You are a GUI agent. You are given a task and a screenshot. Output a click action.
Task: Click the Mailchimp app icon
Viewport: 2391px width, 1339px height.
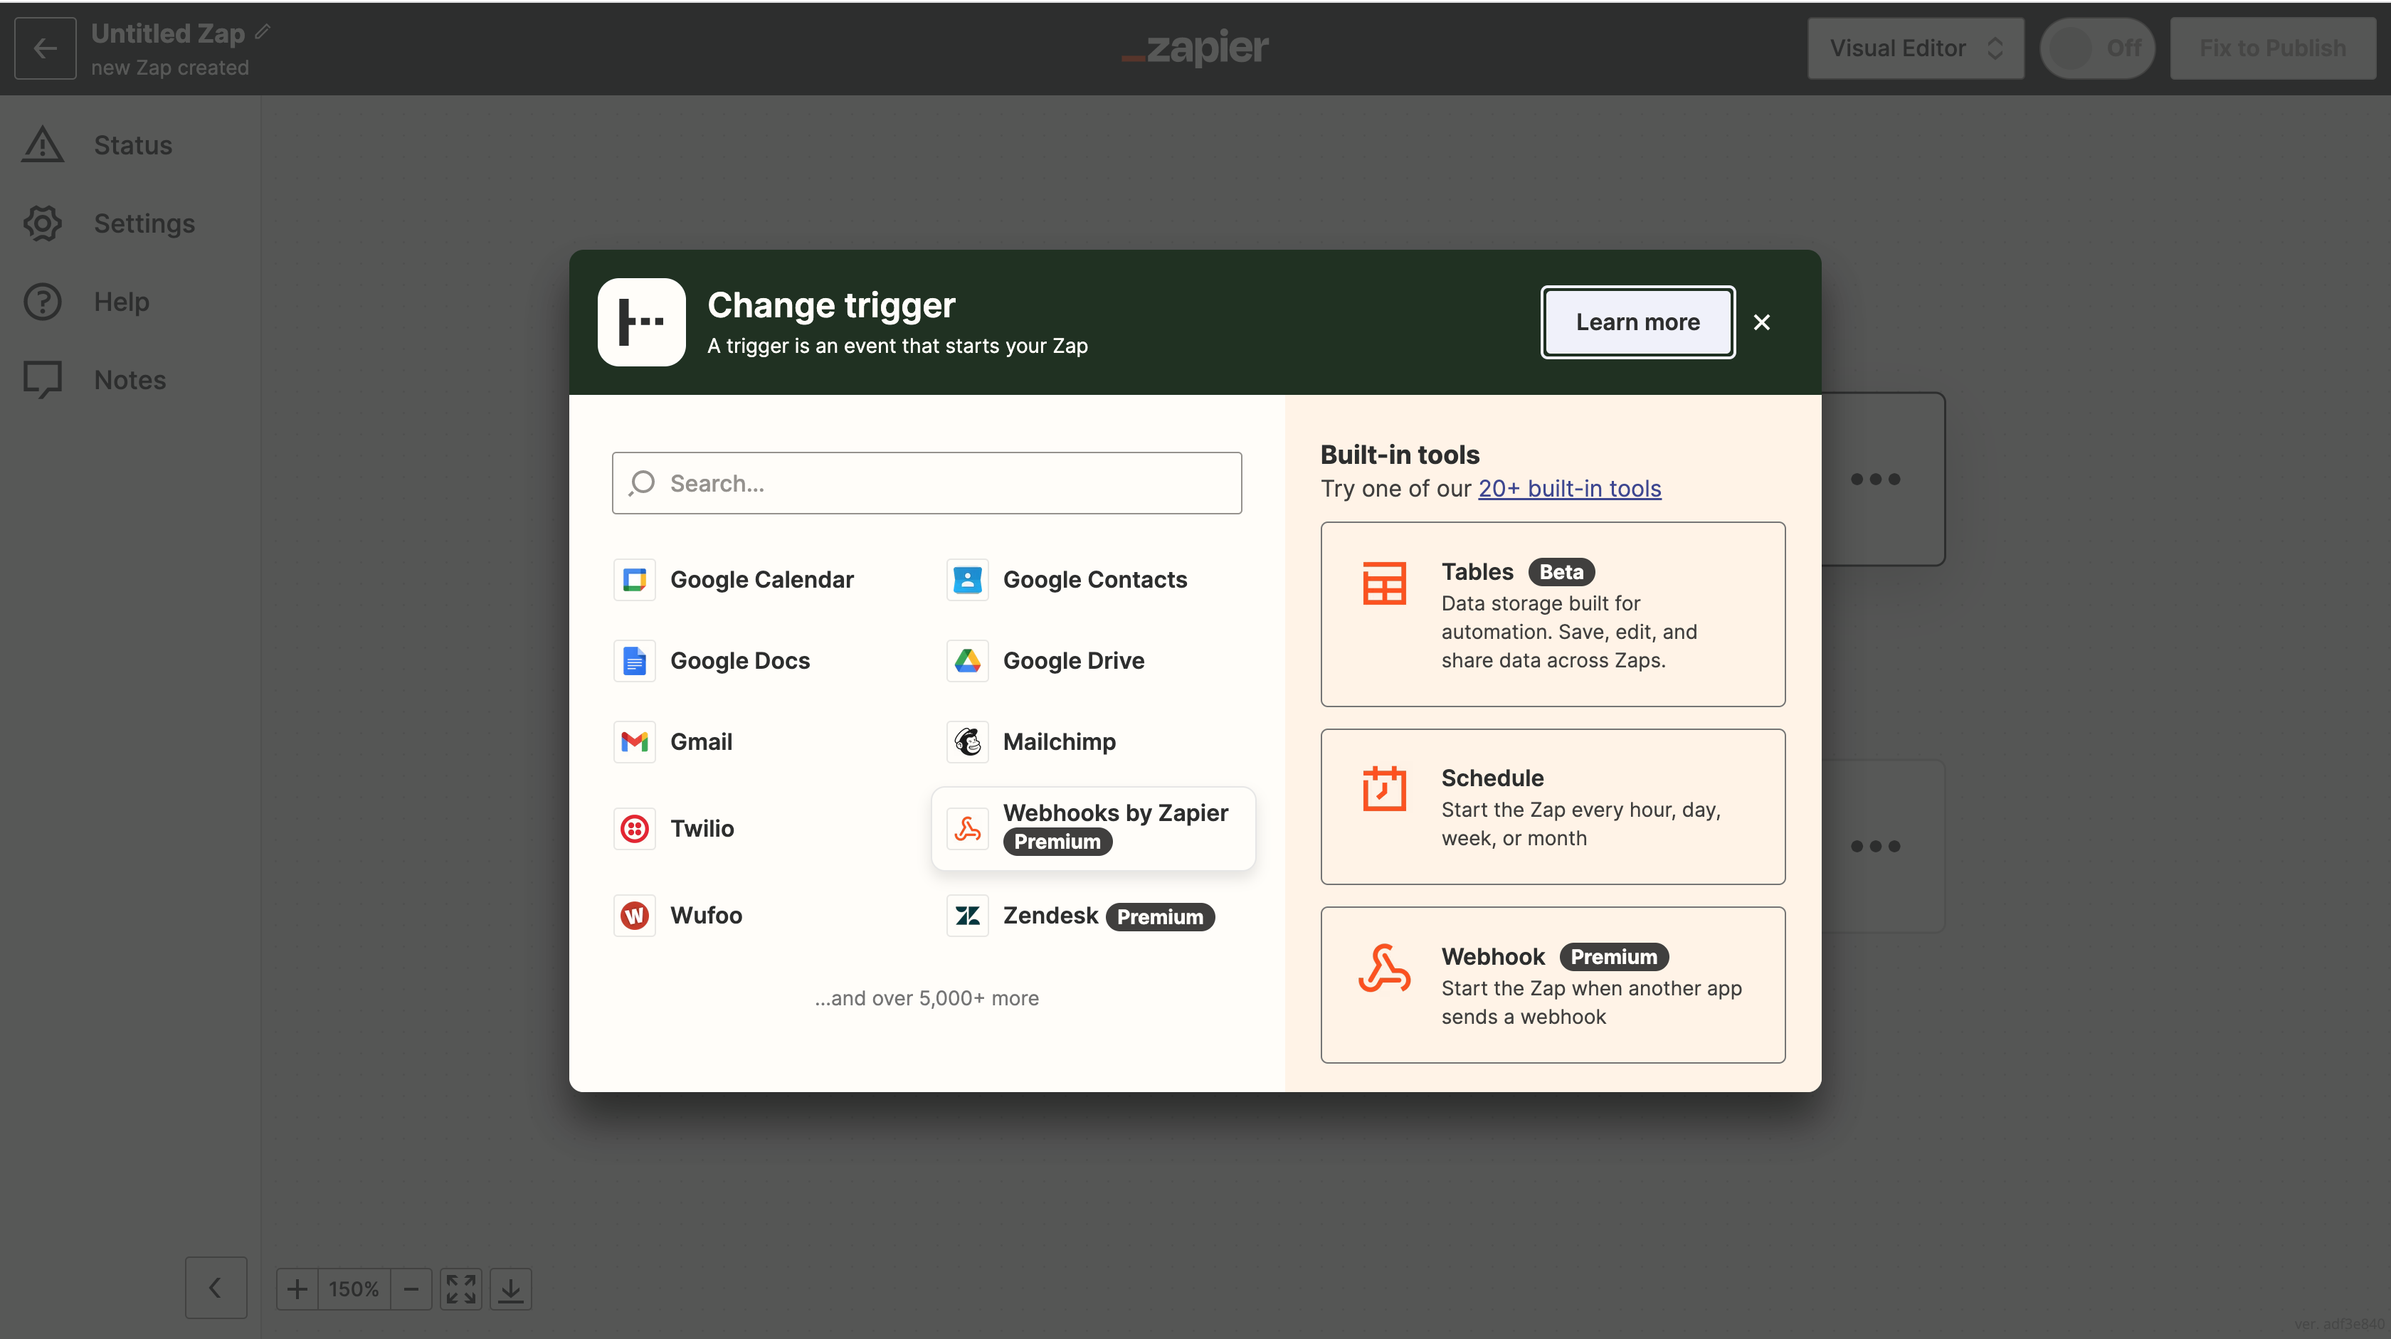point(967,742)
